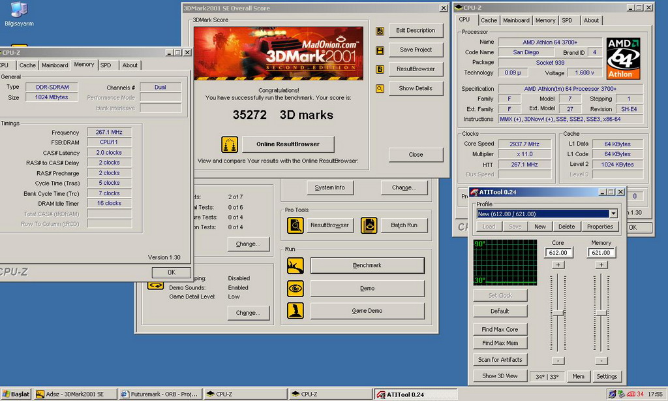Click the Edit Description icon in 3DMark score dialog
Image resolution: width=668 pixels, height=401 pixels.
coord(380,31)
